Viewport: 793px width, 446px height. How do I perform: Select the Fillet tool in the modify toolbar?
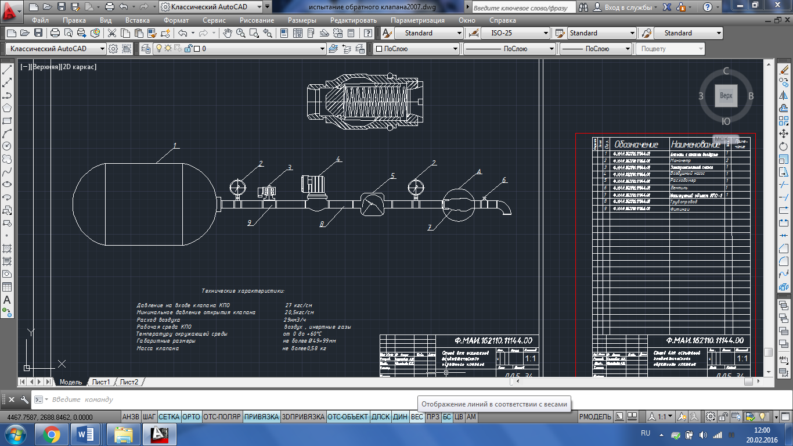pyautogui.click(x=784, y=261)
